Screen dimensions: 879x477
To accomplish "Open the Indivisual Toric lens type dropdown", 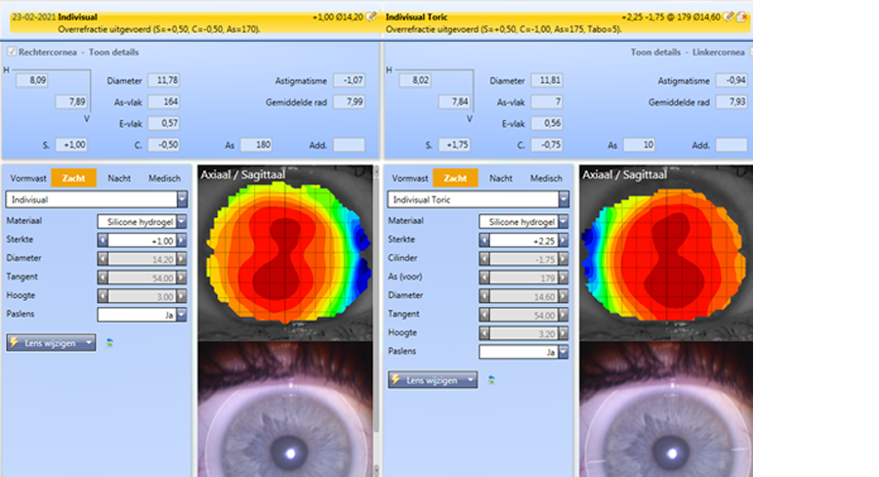I will point(564,199).
